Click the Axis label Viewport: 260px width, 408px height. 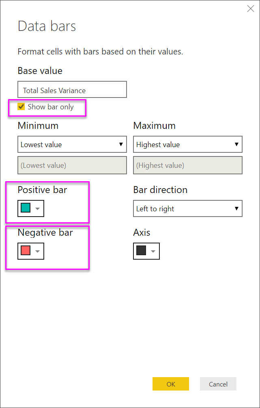(142, 232)
